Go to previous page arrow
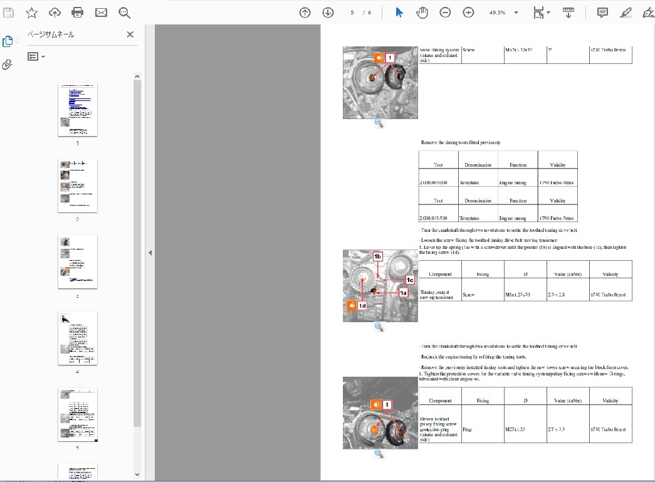The height and width of the screenshot is (482, 655). point(305,13)
